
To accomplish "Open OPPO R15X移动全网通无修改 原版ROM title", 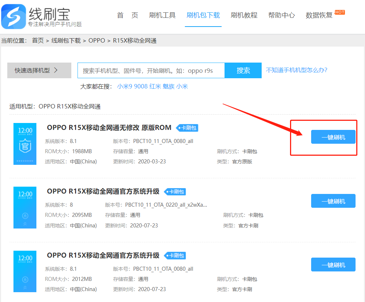I will click(x=109, y=128).
